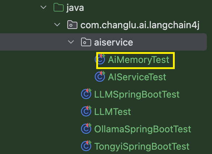Image resolution: width=212 pixels, height=154 pixels.
Task: Click the aiservice package folder icon
Action: pos(86,42)
